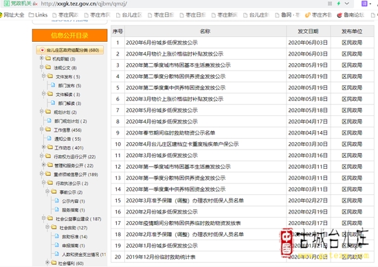The height and width of the screenshot is (267, 378).
Task: Click the grey icon left of lightning bolt
Action: [x=330, y=3]
